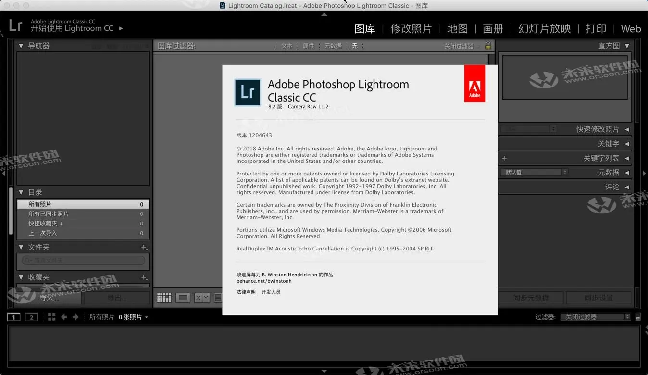Image resolution: width=648 pixels, height=375 pixels.
Task: Select 上一次导入 in the catalog
Action: 83,233
